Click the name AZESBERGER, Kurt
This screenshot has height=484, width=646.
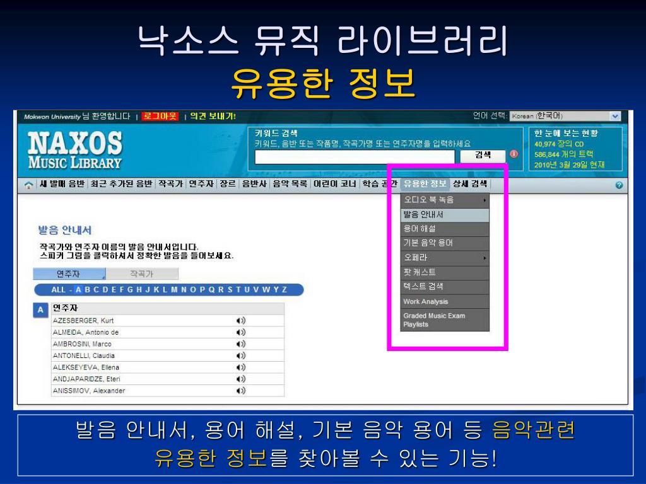(x=83, y=321)
